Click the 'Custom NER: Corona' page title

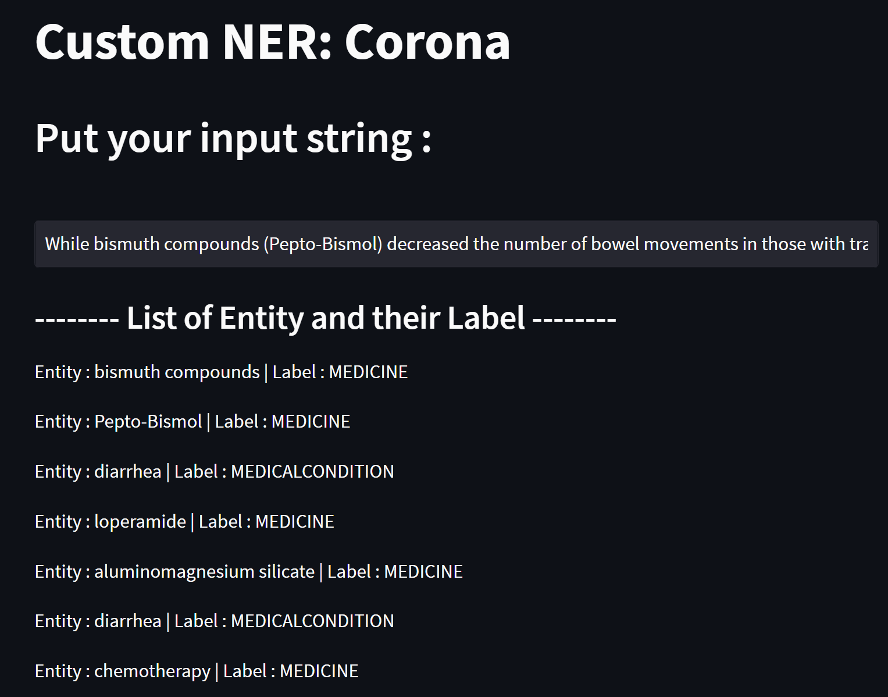coord(272,42)
